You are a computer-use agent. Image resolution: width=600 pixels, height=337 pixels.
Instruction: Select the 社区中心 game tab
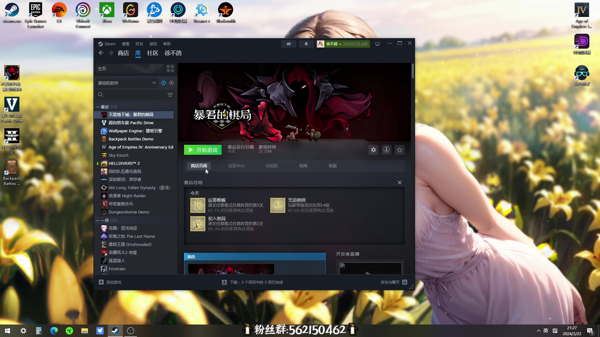(237, 166)
